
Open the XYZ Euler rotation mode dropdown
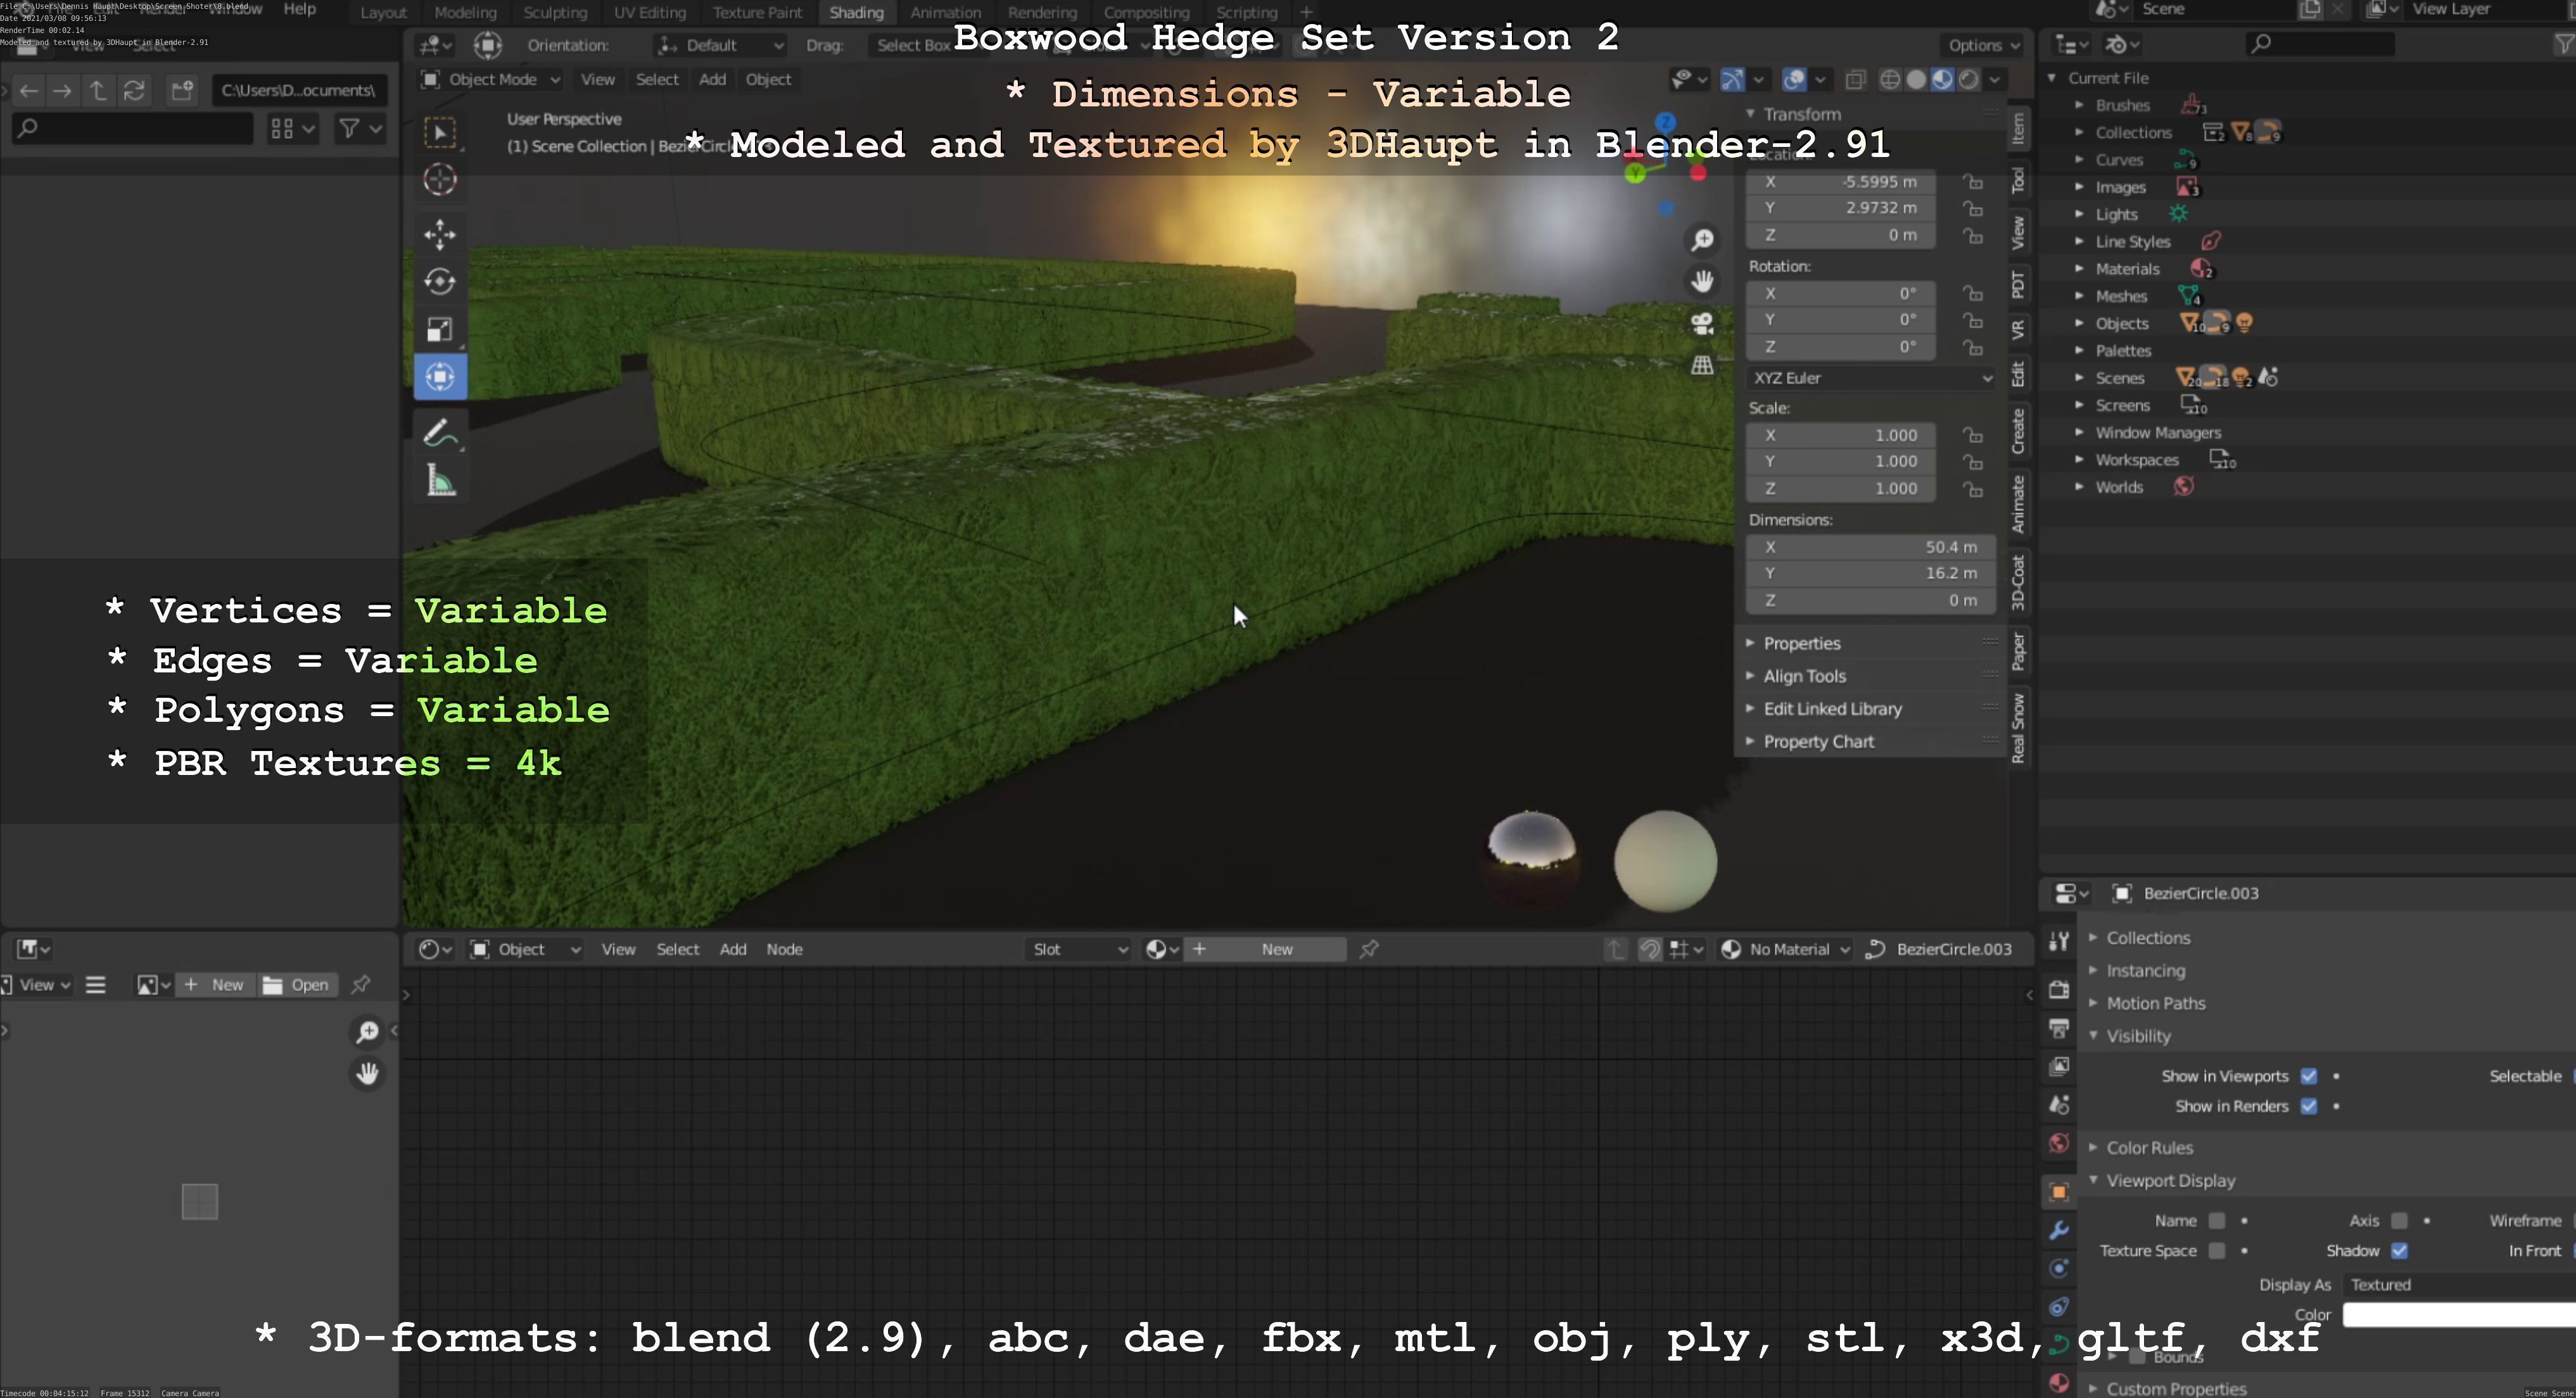(x=1870, y=378)
